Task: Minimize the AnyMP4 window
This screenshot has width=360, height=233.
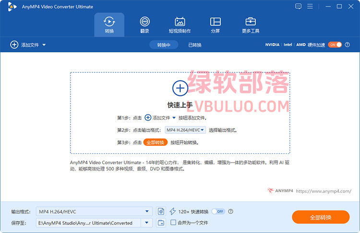Action: click(x=328, y=6)
